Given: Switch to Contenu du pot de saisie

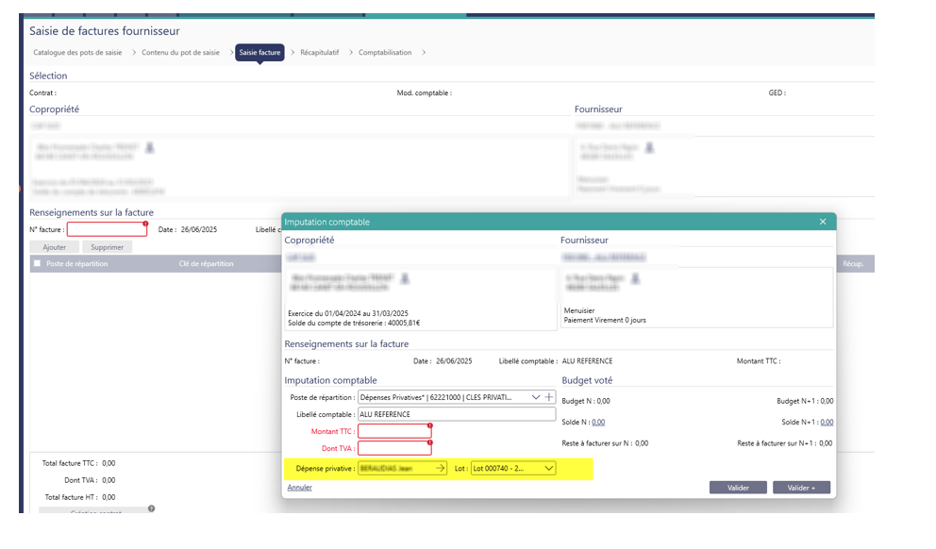Looking at the screenshot, I should [180, 53].
